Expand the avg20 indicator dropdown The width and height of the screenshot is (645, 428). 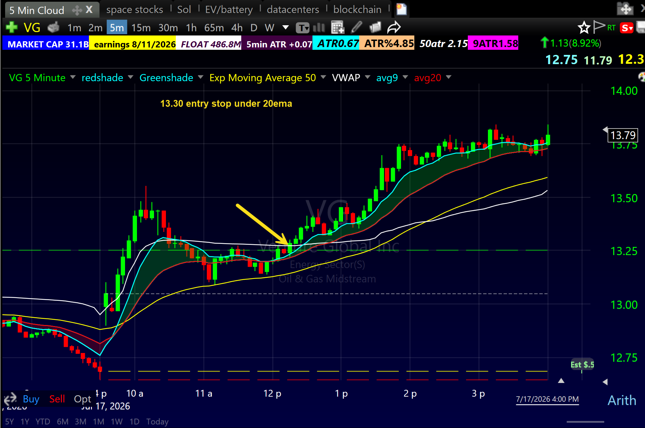(449, 77)
